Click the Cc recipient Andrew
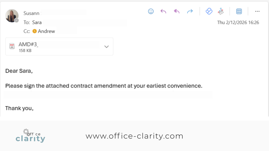Image resolution: width=269 pixels, height=151 pixels. 46,31
